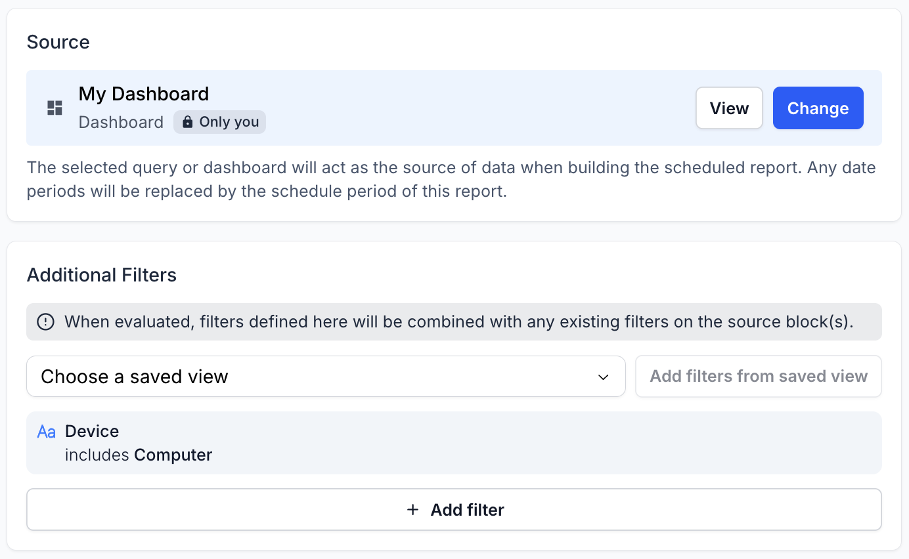Change the report source

(818, 108)
